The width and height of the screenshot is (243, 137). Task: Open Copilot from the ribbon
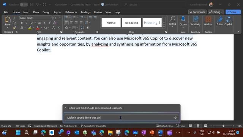228,21
